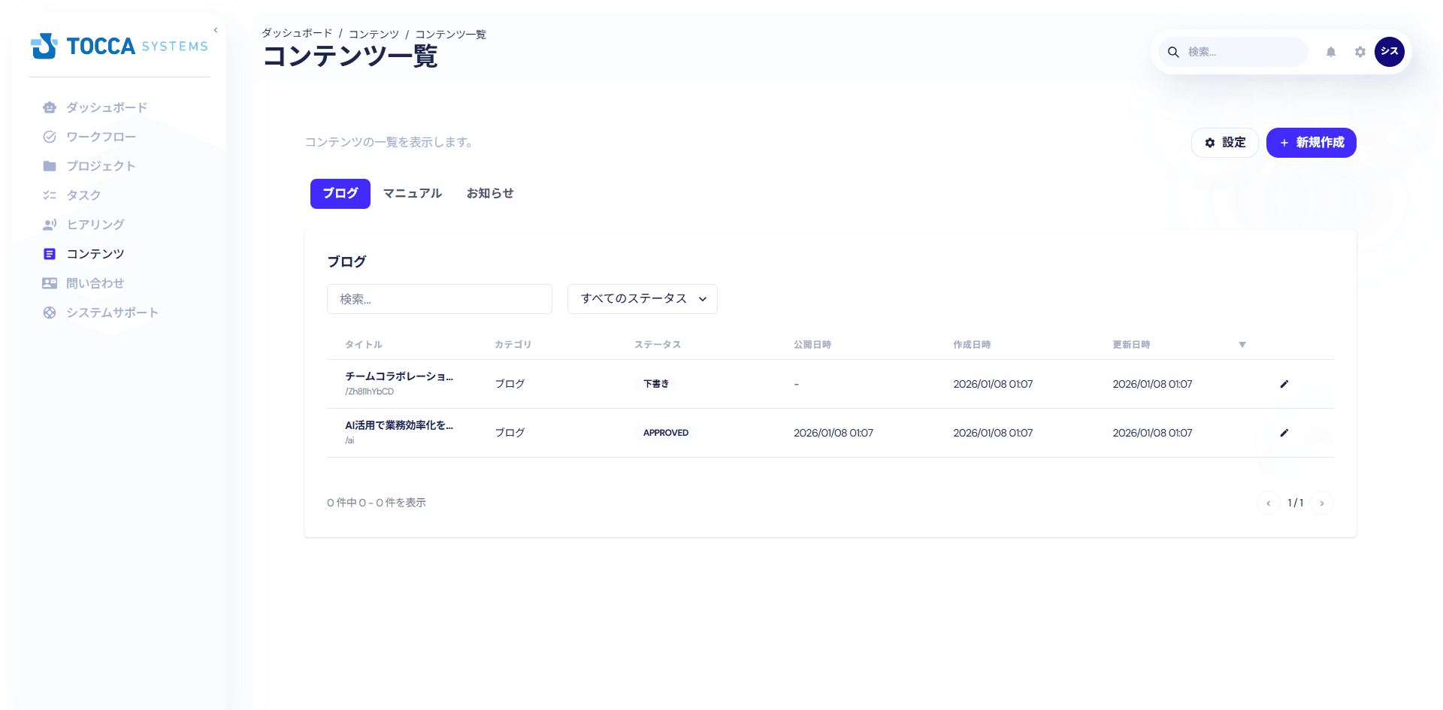Click the 新規作成 button
The image size is (1443, 710).
tap(1311, 142)
